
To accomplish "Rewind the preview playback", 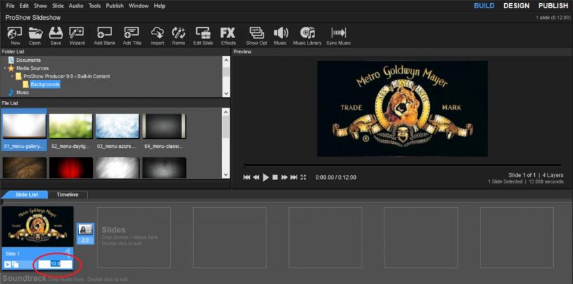I will (256, 177).
